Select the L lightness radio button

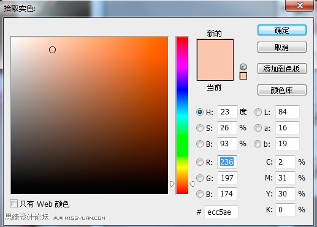coord(258,112)
